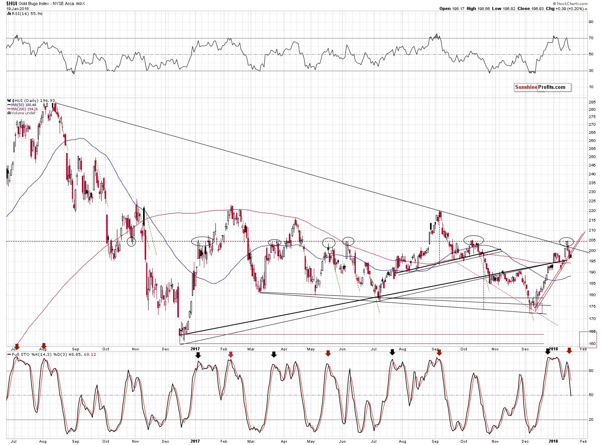The height and width of the screenshot is (445, 602).
Task: Click the rightmost red down arrow near Feb 2018
Action: 569,350
